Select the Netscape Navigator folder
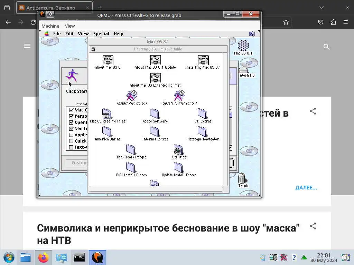Image resolution: width=354 pixels, height=265 pixels. point(202,131)
